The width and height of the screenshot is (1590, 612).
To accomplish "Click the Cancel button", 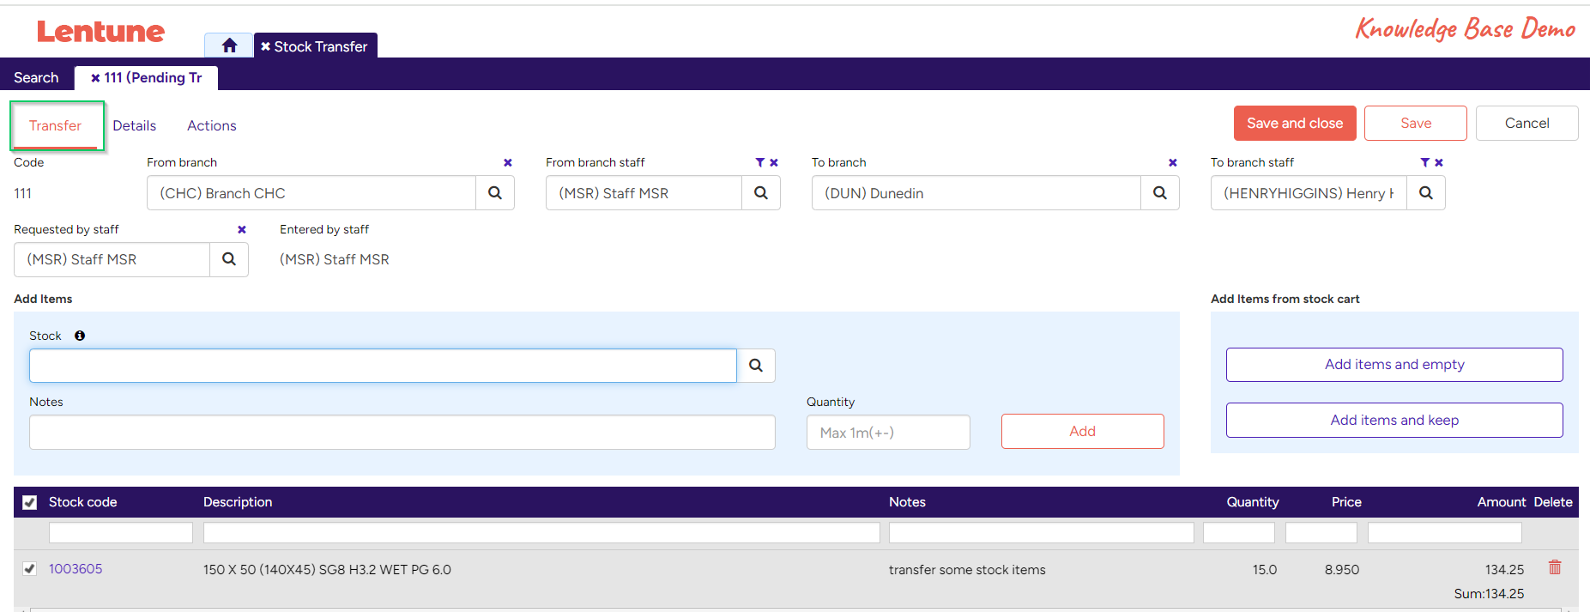I will pyautogui.click(x=1527, y=123).
